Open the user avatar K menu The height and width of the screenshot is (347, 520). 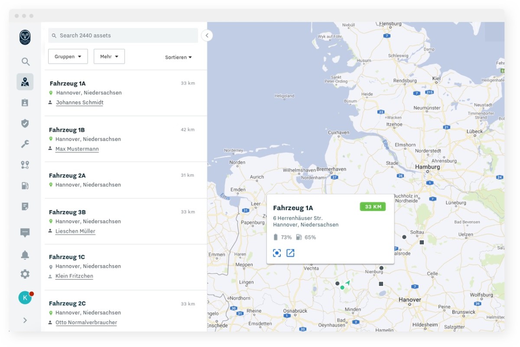[25, 298]
